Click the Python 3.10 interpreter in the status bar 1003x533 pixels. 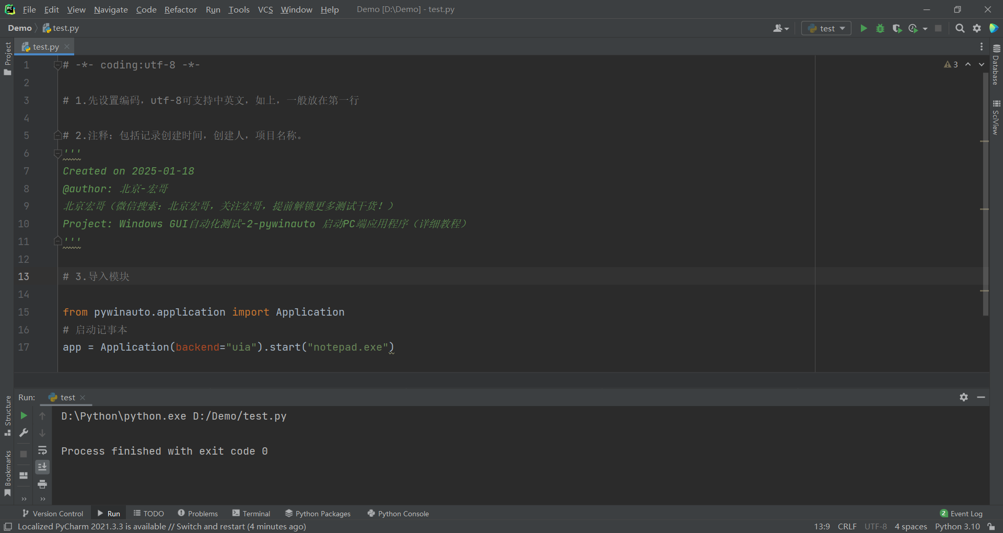coord(957,527)
